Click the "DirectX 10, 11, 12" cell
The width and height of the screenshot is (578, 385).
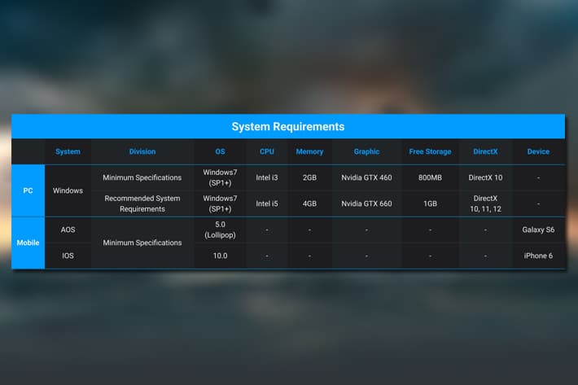485,203
